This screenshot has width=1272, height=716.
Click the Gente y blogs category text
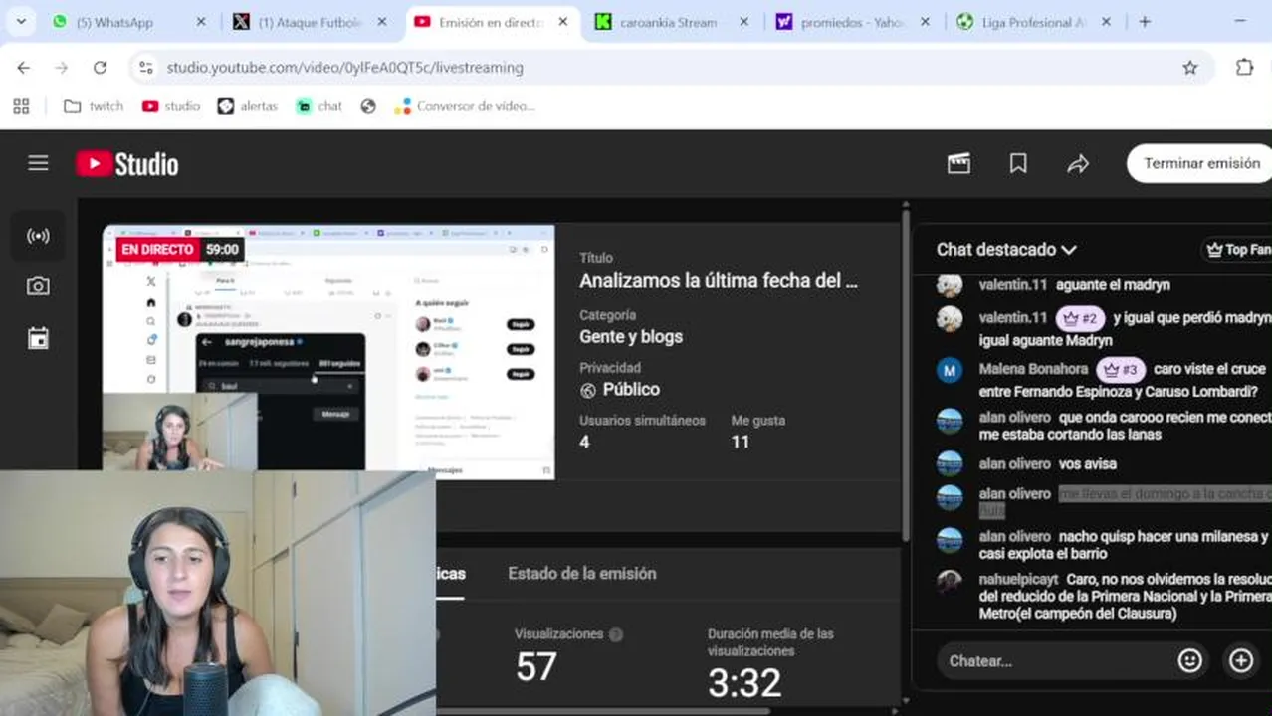pos(631,337)
